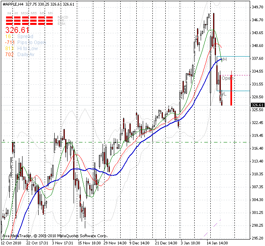Click the 340.60 price axis label
Image resolution: width=265 pixels, height=246 pixels.
(257, 45)
